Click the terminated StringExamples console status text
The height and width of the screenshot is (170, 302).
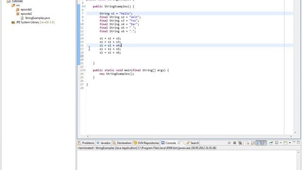(x=147, y=148)
